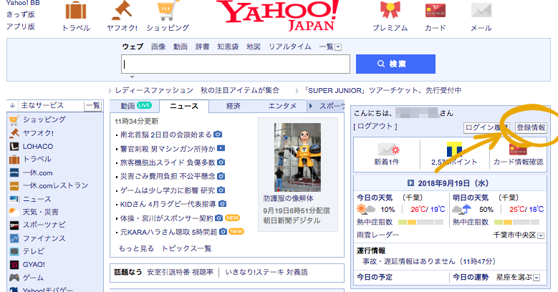Click the きっず版 link at the top left

(x=21, y=14)
